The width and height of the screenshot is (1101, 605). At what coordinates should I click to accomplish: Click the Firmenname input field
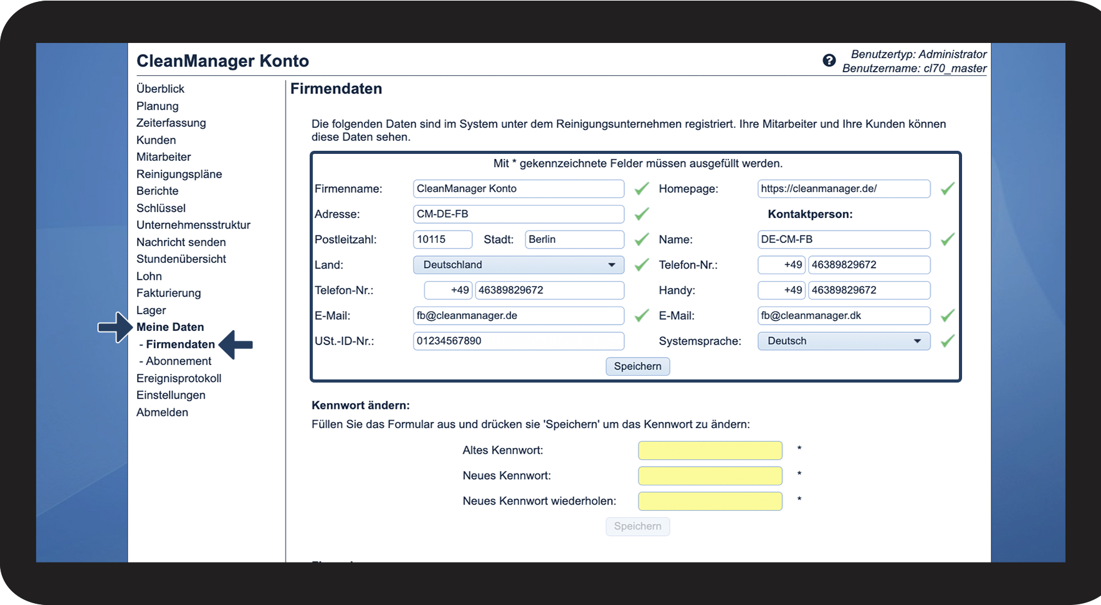tap(518, 189)
